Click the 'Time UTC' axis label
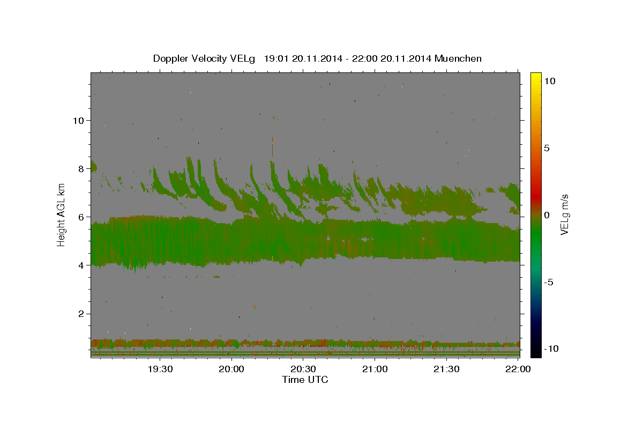Viewport: 643px width, 429px height. [x=305, y=380]
